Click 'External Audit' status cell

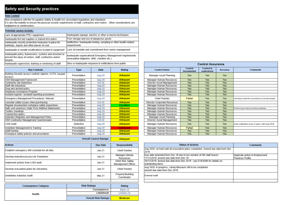[189, 176]
